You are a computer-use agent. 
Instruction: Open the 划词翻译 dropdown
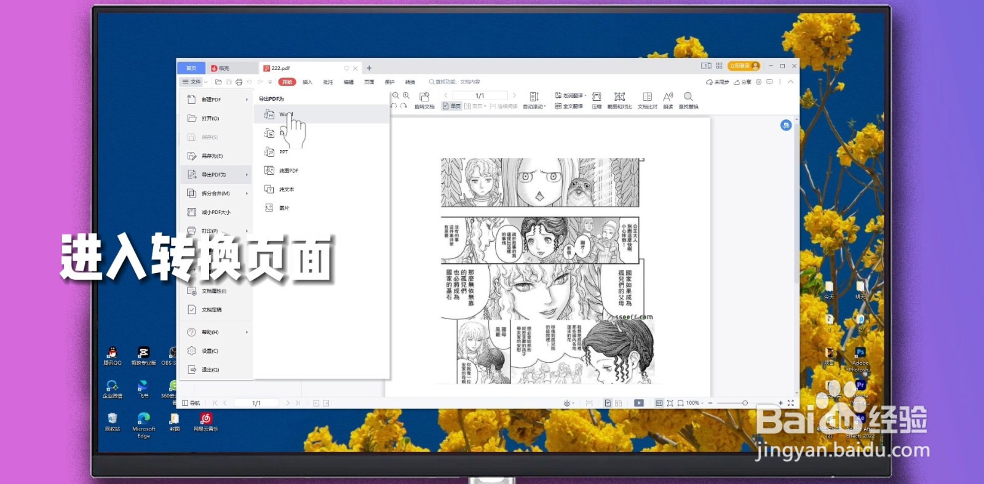pyautogui.click(x=571, y=95)
